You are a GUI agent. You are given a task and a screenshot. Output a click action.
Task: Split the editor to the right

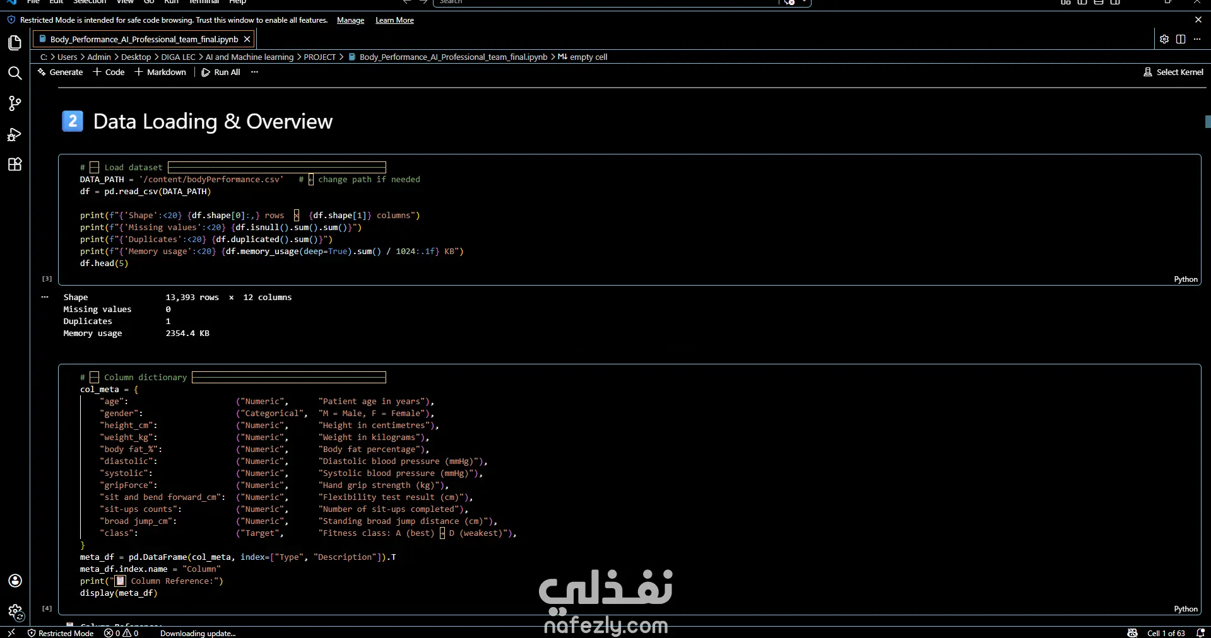point(1181,39)
